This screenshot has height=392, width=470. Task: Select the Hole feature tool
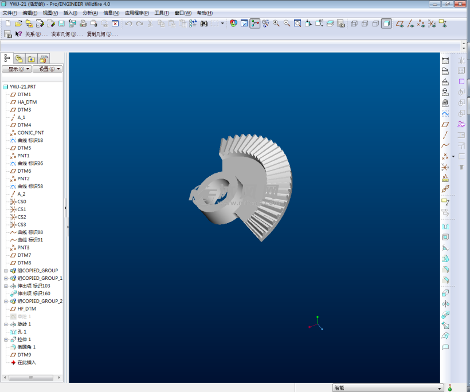tap(445, 226)
